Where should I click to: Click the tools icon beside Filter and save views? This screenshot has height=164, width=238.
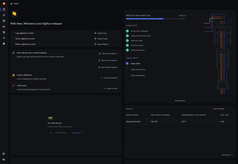[14, 53]
